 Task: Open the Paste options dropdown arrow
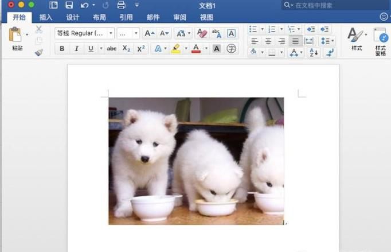tap(27, 34)
